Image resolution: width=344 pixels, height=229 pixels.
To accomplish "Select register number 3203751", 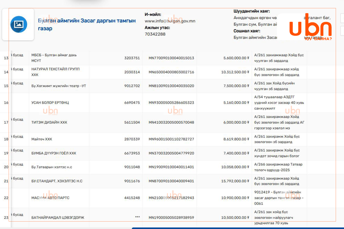I will [x=132, y=58].
